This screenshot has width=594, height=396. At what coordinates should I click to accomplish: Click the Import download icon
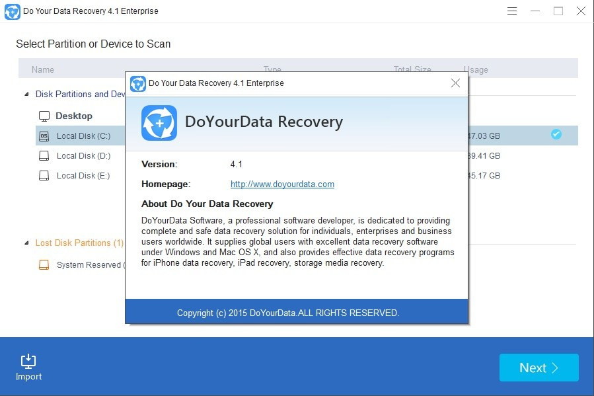point(28,361)
